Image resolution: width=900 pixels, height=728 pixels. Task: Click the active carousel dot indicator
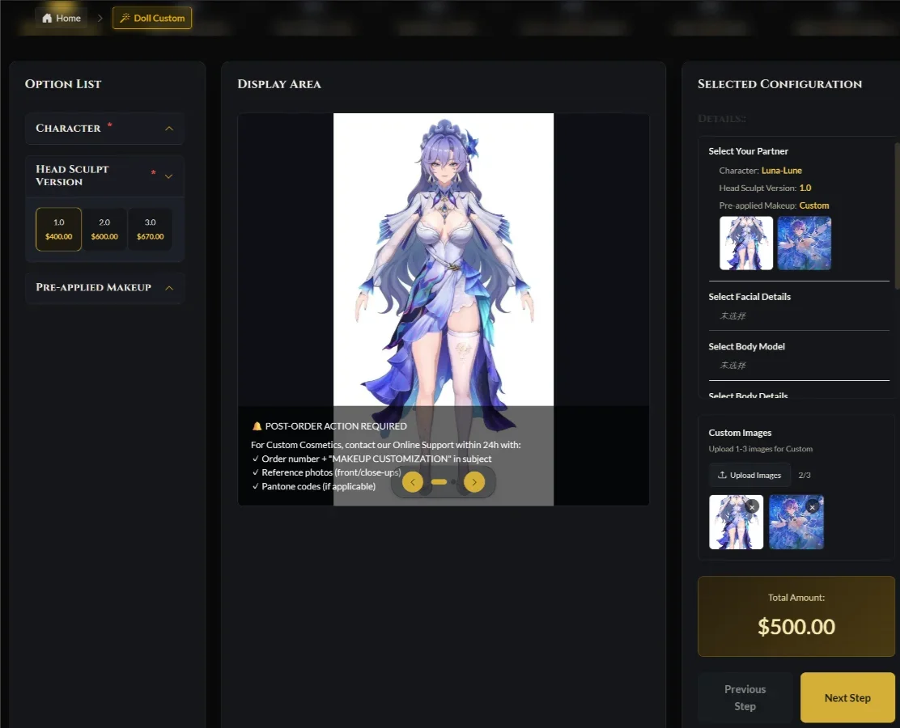[x=440, y=481]
